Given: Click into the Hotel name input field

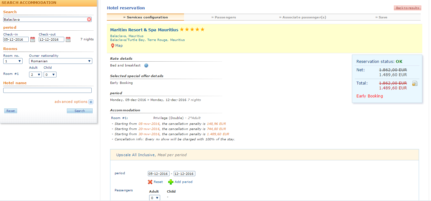Looking at the screenshot, I should (47, 90).
